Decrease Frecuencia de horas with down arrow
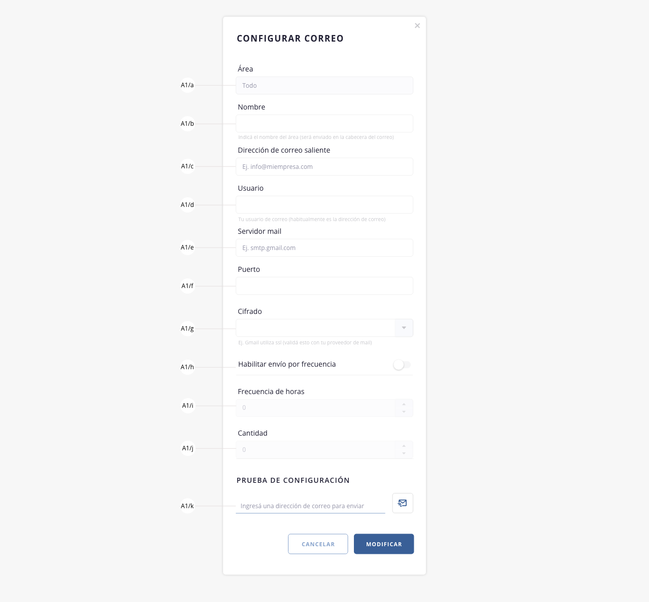649x602 pixels. pyautogui.click(x=404, y=412)
